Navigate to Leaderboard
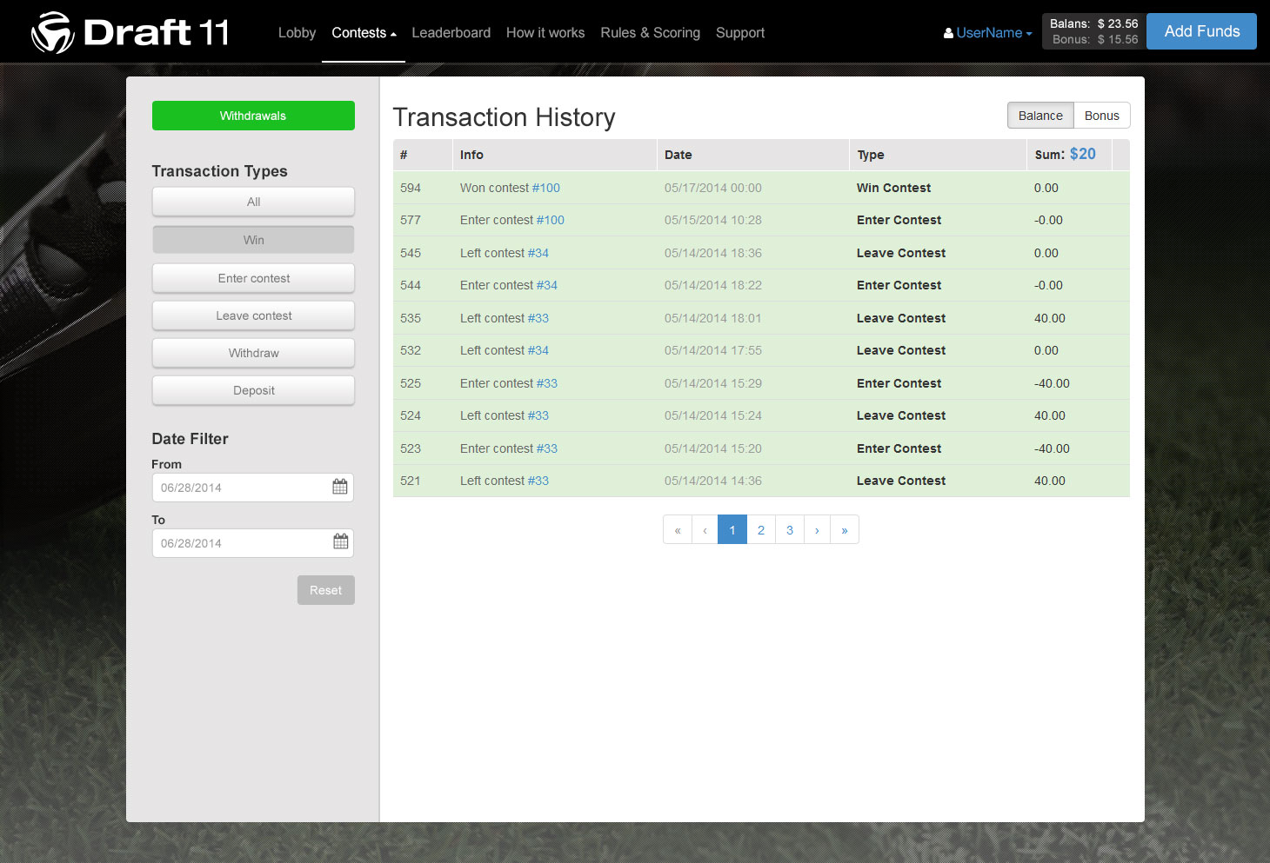 pyautogui.click(x=451, y=33)
